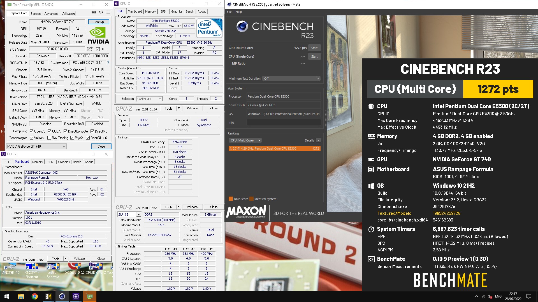The width and height of the screenshot is (538, 302).
Task: Toggle Ray Tracing checkbox
Action: click(x=49, y=138)
